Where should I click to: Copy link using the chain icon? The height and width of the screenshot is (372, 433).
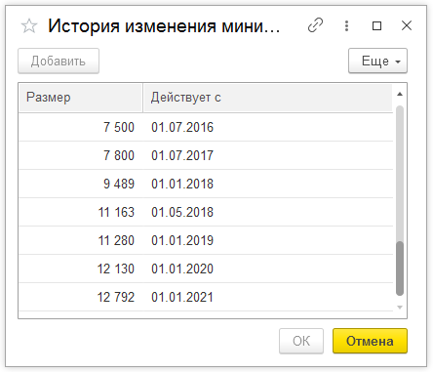(315, 25)
